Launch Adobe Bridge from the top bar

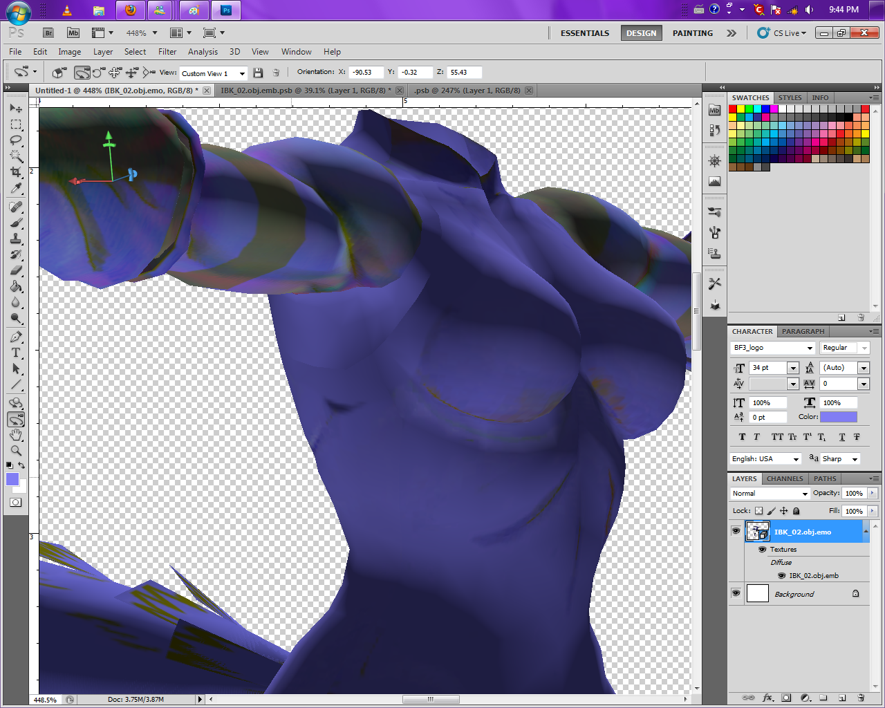(x=48, y=32)
